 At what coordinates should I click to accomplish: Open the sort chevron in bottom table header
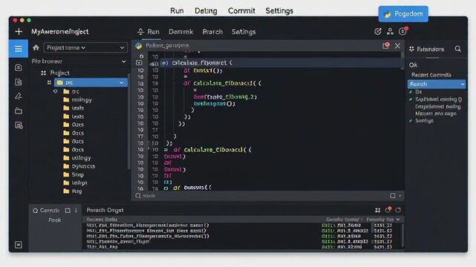tap(398, 219)
